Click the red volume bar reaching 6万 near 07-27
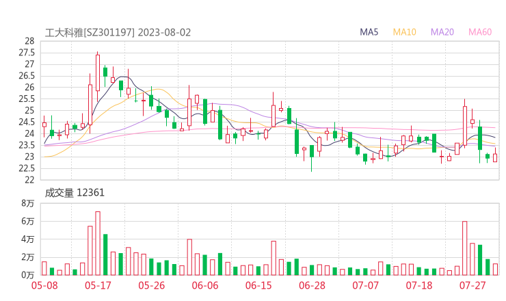This screenshot has height=301, width=506. click(465, 248)
